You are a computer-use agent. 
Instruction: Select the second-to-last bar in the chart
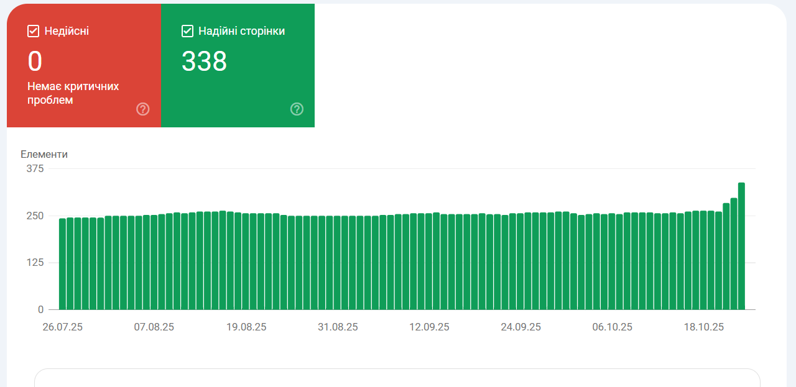[x=734, y=253]
